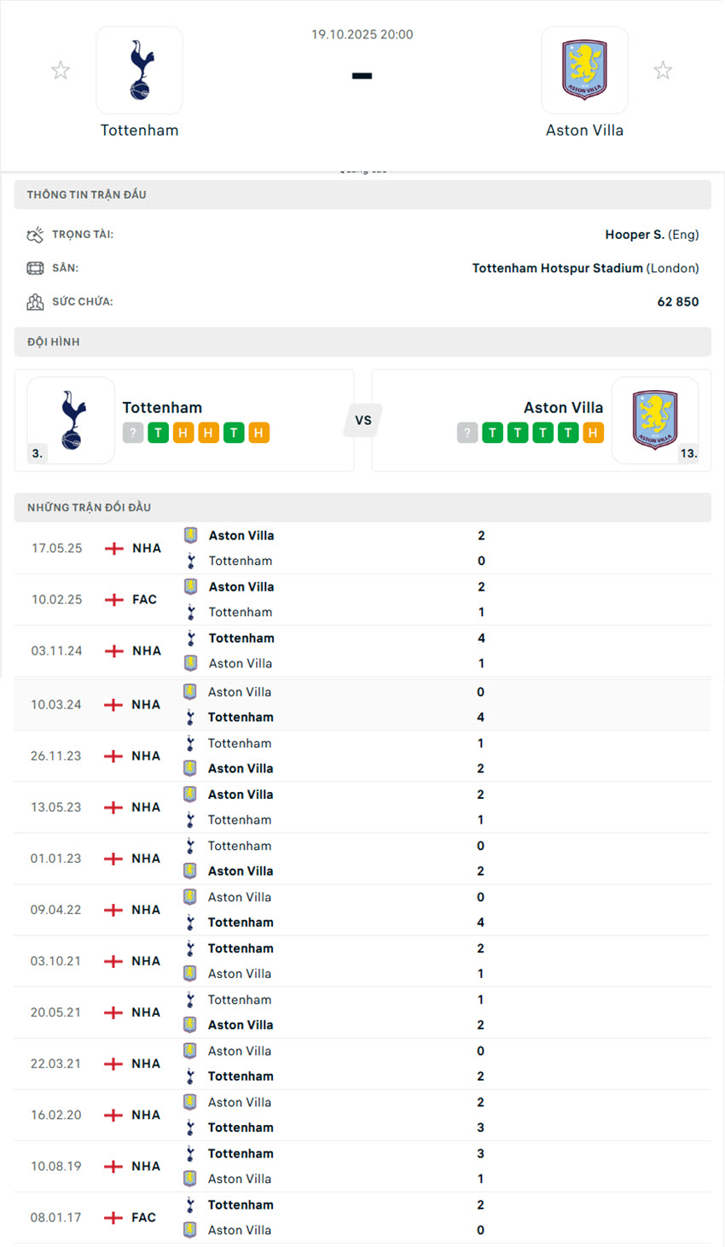Collapse the THÔNG TIN TRẬN ĐẤU section header

point(362,195)
